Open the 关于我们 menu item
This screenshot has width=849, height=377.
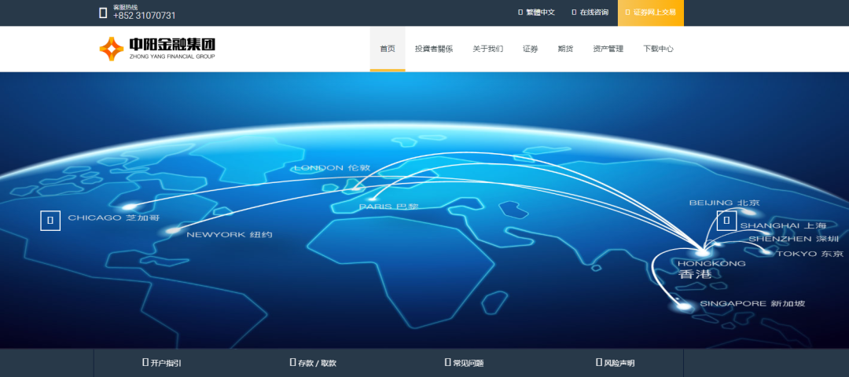click(x=488, y=49)
